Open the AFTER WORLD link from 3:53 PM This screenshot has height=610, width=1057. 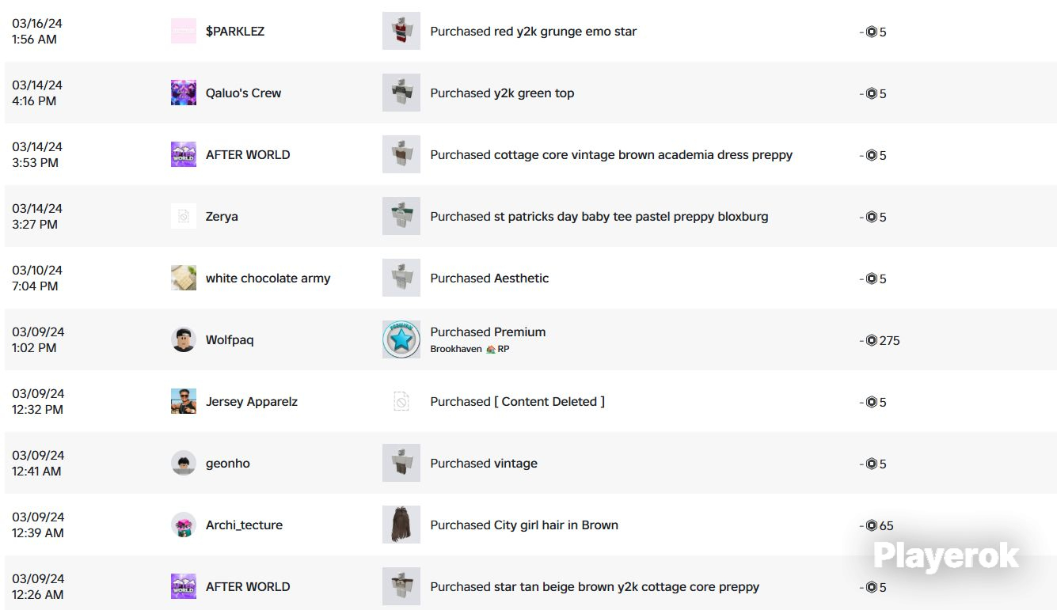[248, 155]
